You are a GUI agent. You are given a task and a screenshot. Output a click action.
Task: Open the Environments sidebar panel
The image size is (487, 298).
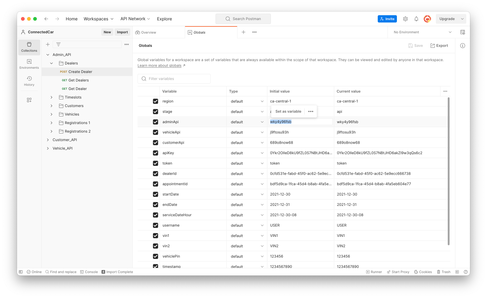point(29,64)
